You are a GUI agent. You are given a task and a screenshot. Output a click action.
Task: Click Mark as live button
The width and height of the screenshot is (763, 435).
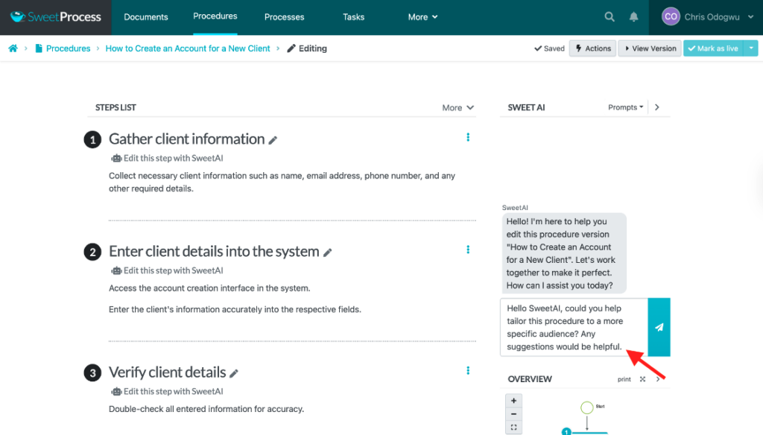point(713,48)
